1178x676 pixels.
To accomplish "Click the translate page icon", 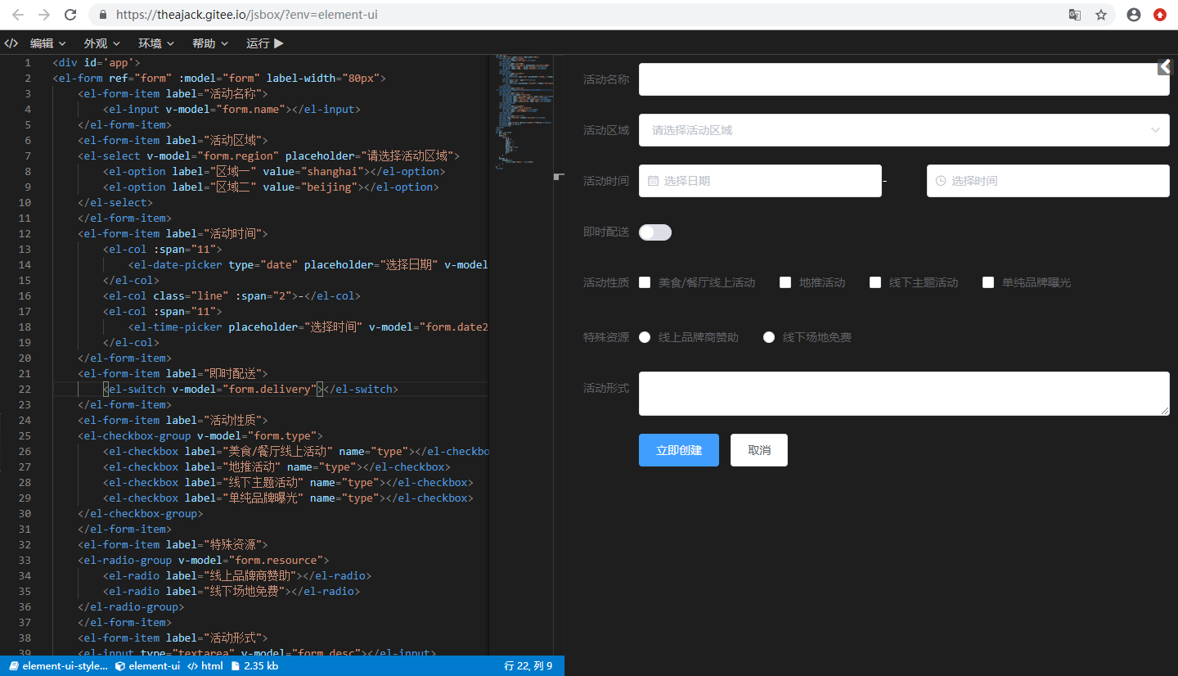I will pos(1075,15).
